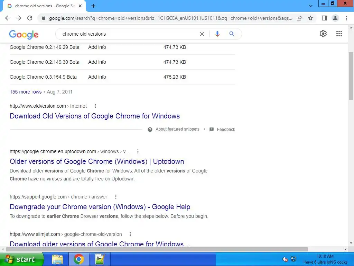
Task: Open options for support.google.com result
Action: 115,197
